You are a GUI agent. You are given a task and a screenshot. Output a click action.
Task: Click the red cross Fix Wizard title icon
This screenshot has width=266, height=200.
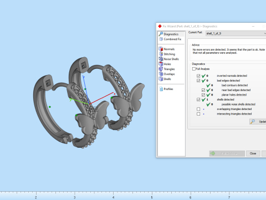click(160, 26)
